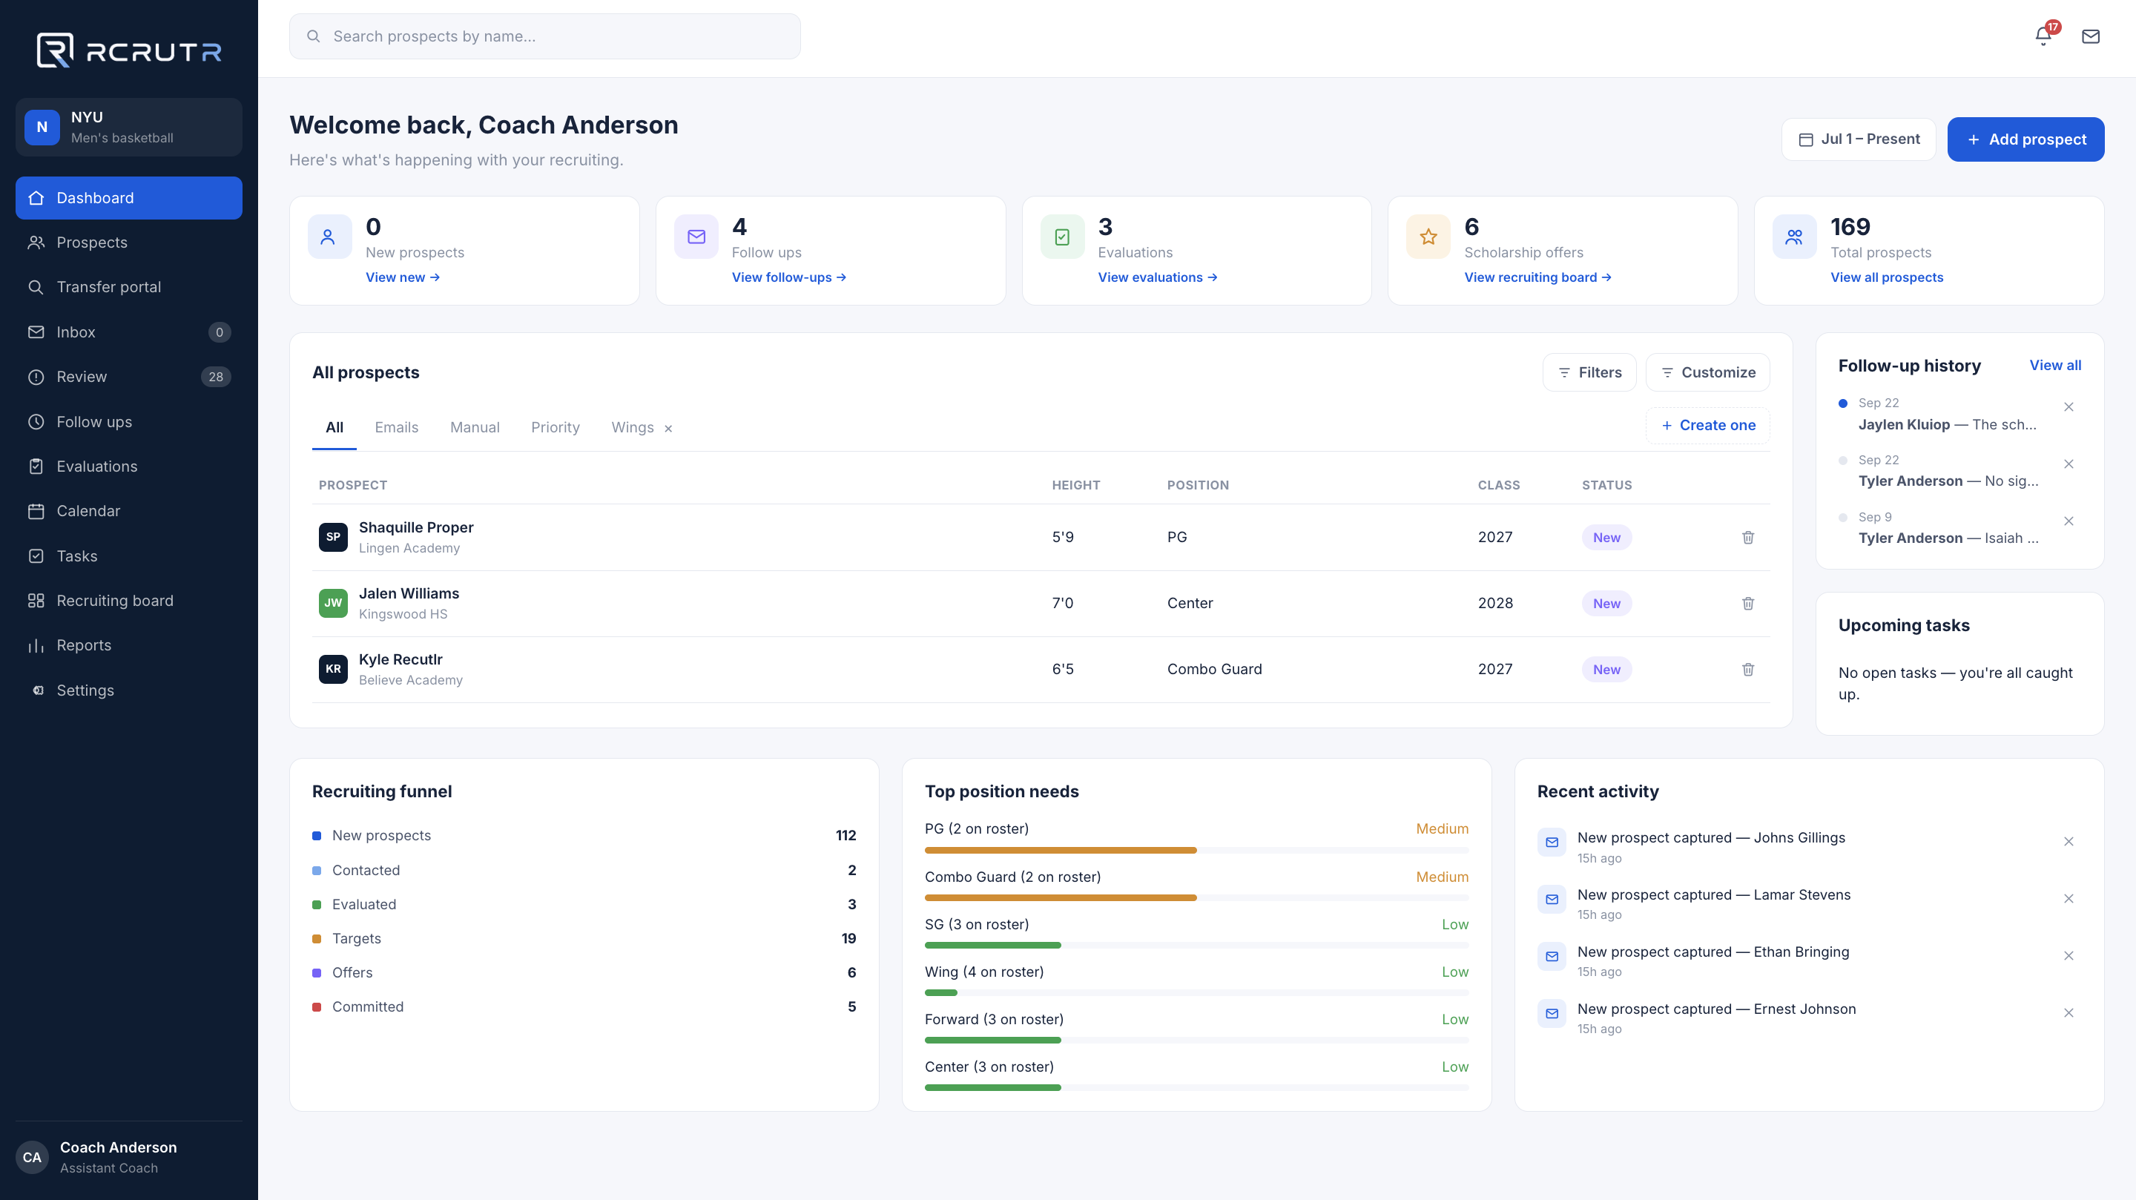Click the follow ups envelope card icon
Image resolution: width=2136 pixels, height=1200 pixels.
[696, 237]
